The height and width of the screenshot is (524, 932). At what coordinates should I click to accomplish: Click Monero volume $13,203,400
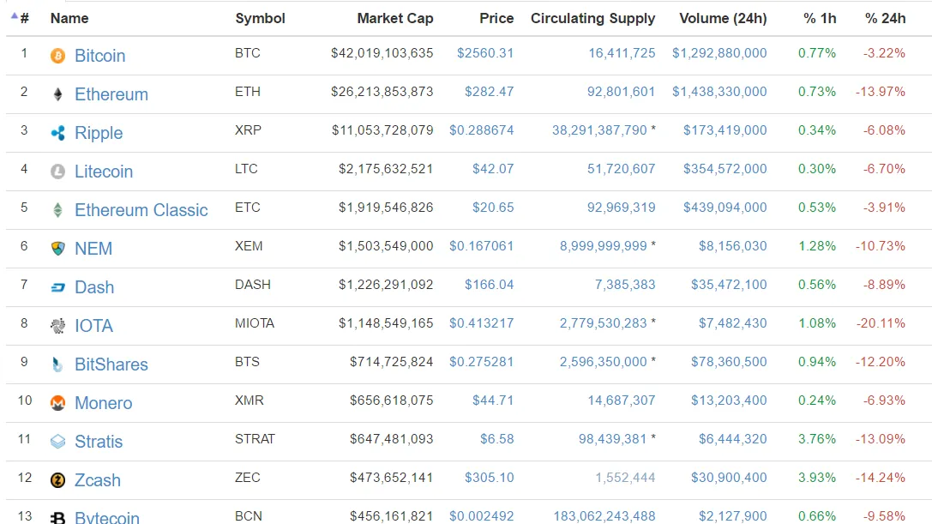[x=729, y=401]
